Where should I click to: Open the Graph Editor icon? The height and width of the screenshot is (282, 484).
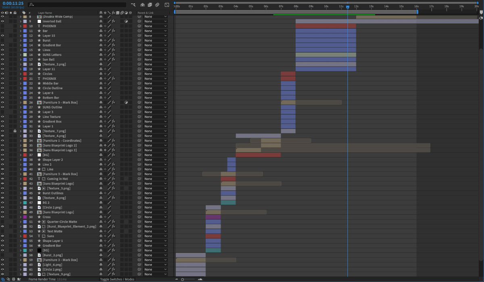(167, 5)
